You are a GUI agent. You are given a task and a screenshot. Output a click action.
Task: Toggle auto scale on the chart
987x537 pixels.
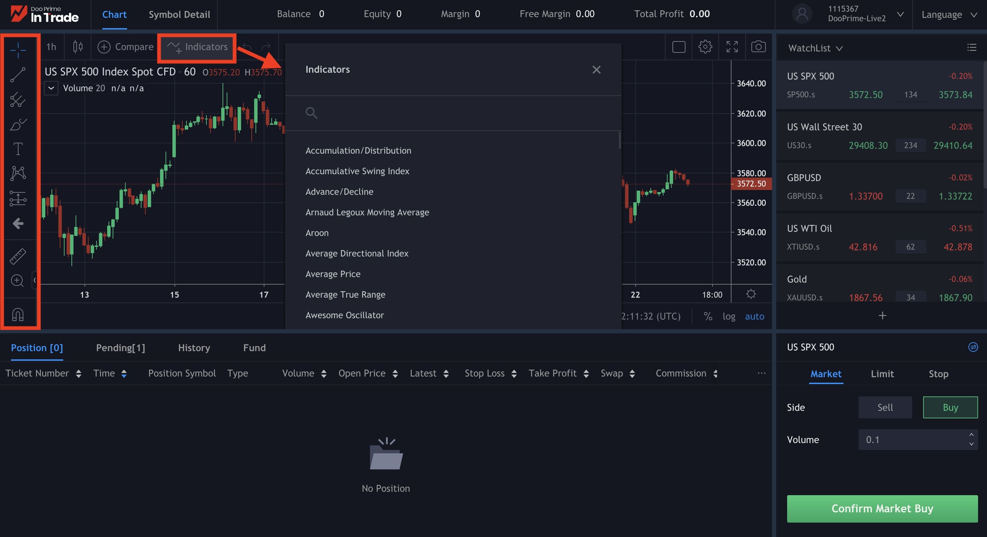[755, 316]
